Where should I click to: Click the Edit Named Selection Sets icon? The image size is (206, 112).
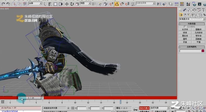pos(133,4)
